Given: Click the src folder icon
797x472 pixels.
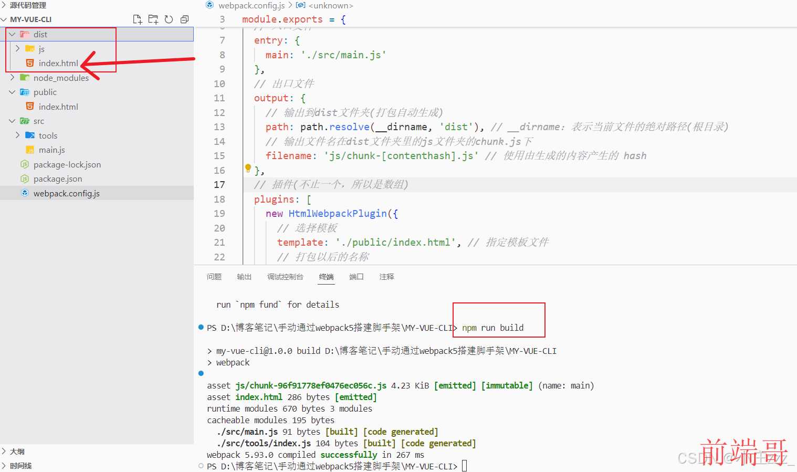Looking at the screenshot, I should tap(25, 121).
